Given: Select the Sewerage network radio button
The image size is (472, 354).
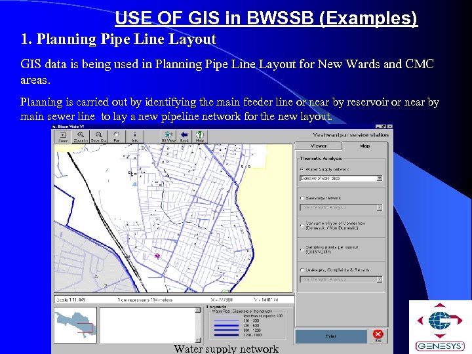Looking at the screenshot, I should point(302,198).
